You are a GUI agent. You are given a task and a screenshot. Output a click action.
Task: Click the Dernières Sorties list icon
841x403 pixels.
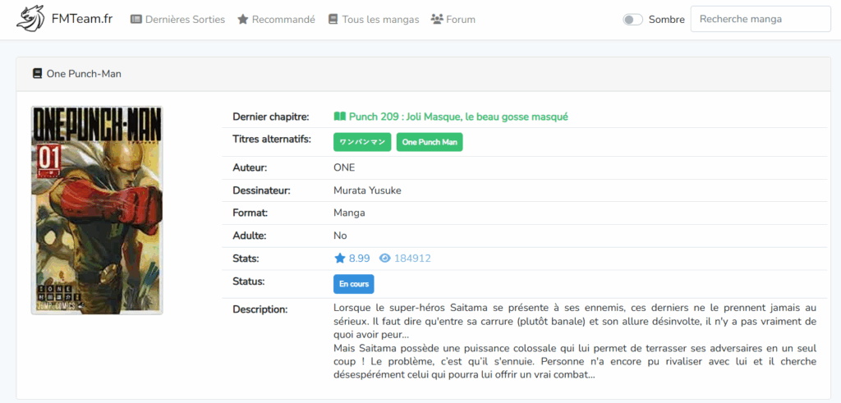(136, 20)
